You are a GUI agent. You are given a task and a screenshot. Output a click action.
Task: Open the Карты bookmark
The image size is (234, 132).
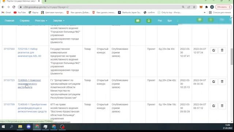tap(34, 12)
